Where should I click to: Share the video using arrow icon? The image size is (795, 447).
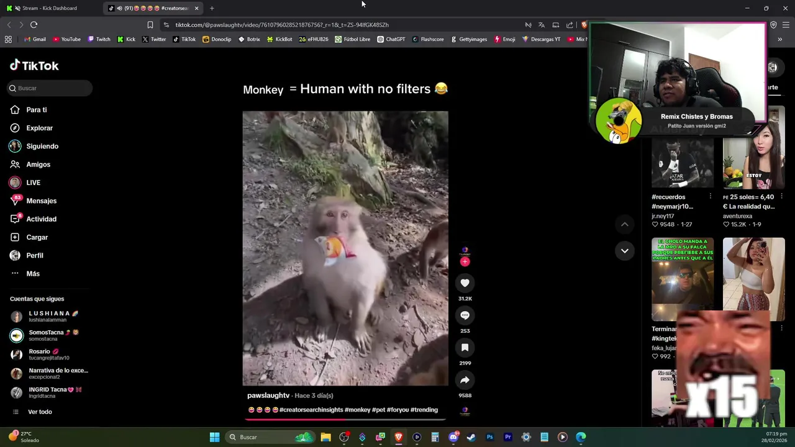pos(465,380)
